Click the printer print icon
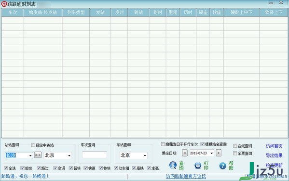 (x=198, y=166)
